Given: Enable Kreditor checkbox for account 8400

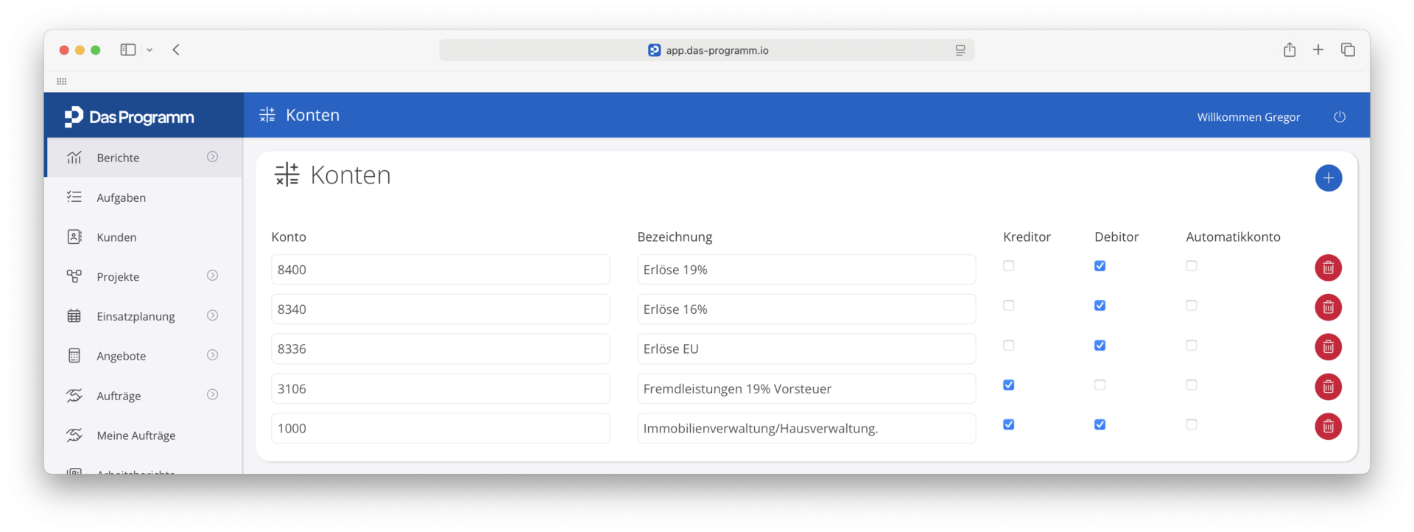Looking at the screenshot, I should (x=1009, y=266).
